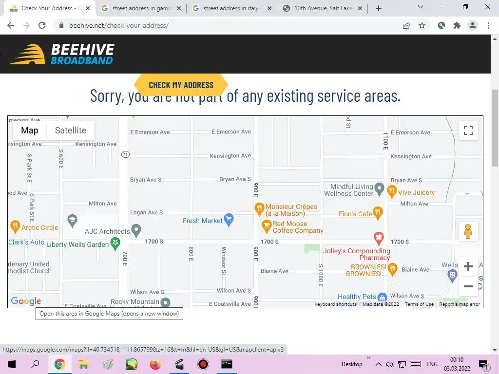Close the '10th Avenue, Salt Lake' tab
This screenshot has width=499, height=374.
(x=360, y=9)
